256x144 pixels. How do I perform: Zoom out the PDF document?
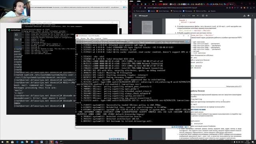pyautogui.click(x=189, y=16)
